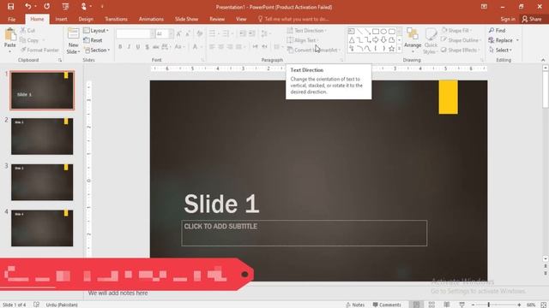Click Clear All Formatting icon
The image size is (549, 308).
[x=200, y=33]
